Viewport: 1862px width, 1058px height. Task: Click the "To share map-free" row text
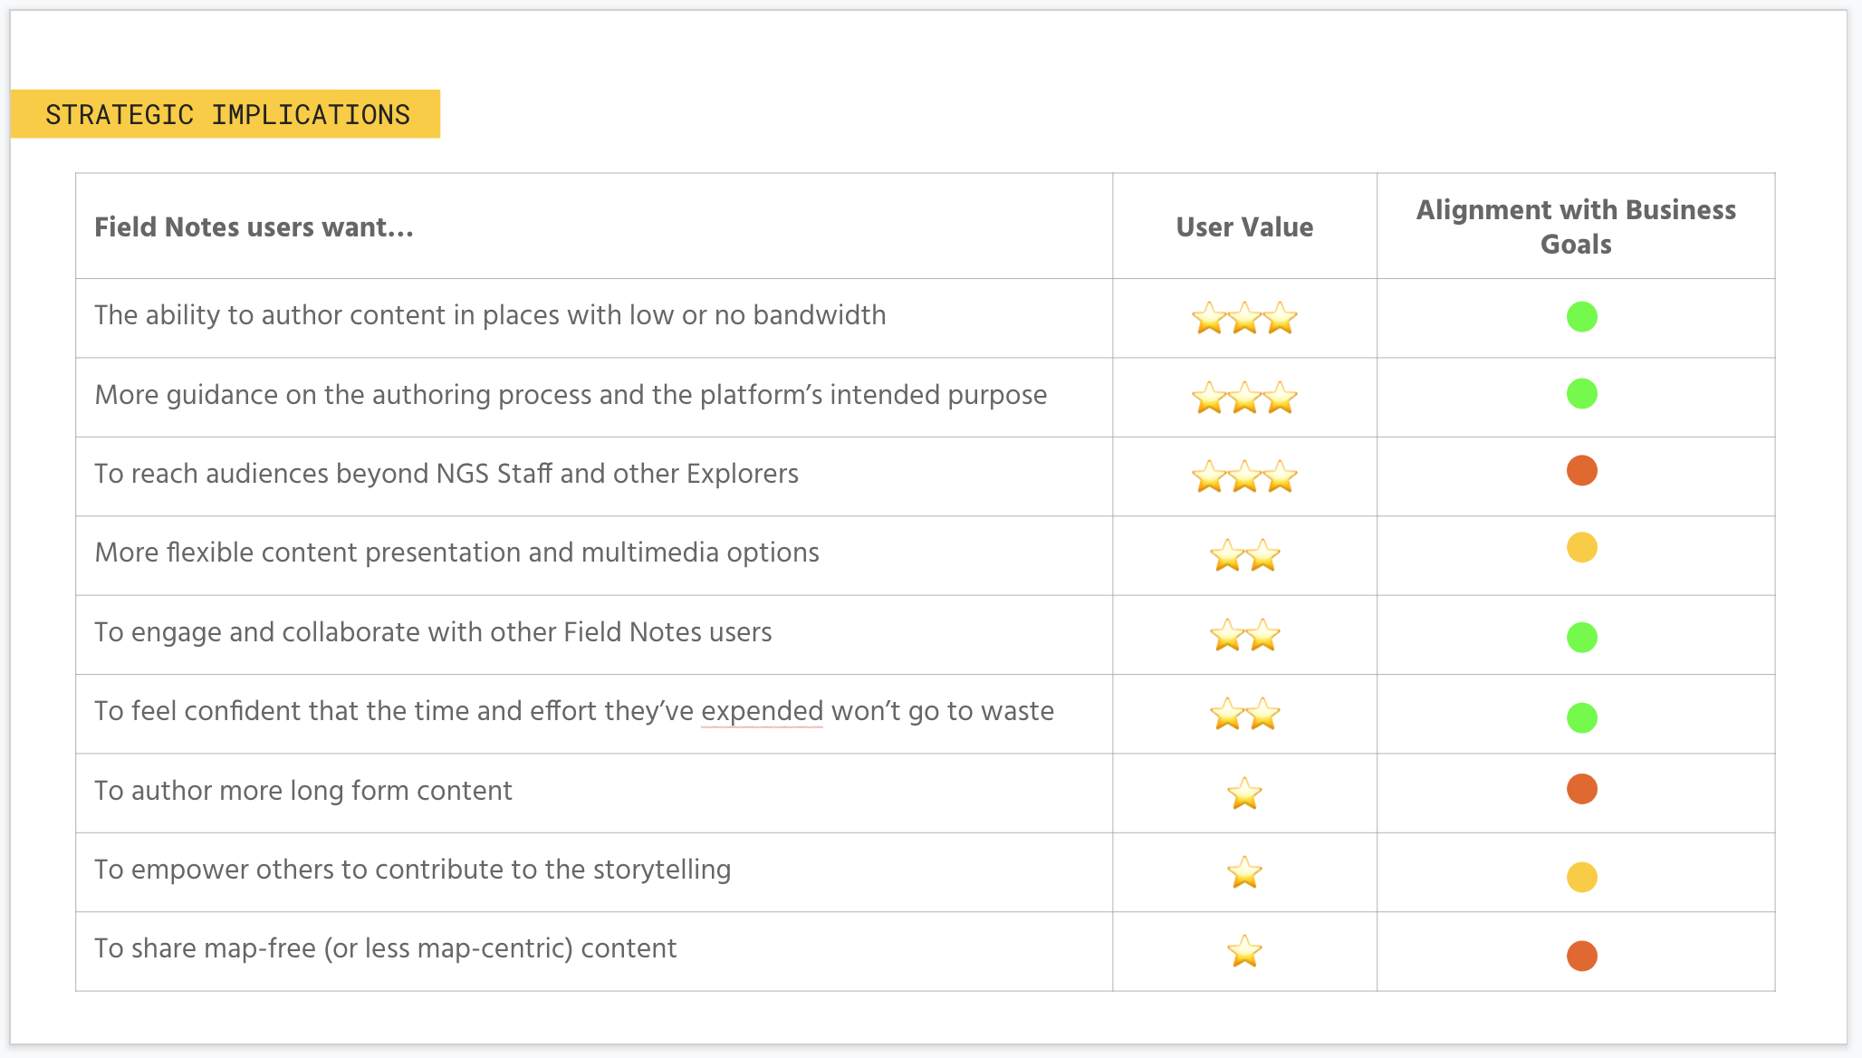tap(385, 948)
